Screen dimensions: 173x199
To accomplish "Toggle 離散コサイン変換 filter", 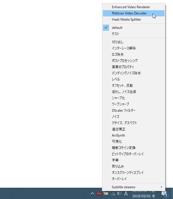I will [134, 148].
